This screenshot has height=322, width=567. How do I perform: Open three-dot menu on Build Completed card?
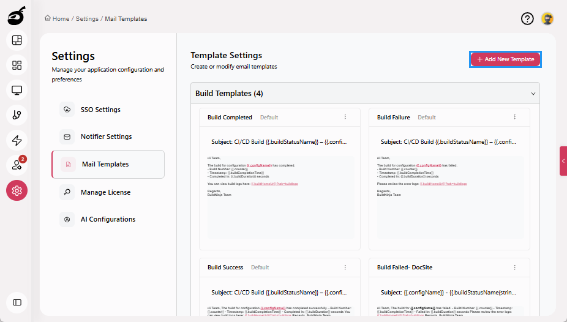[345, 117]
